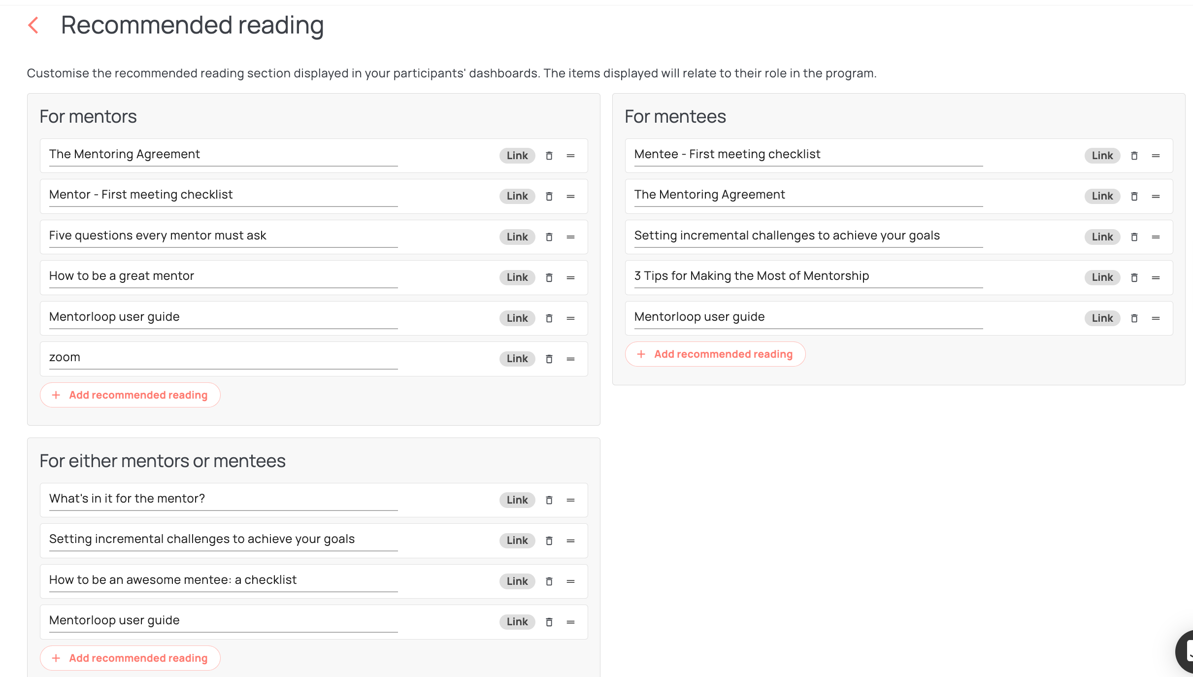Click Link badge for 'Mentor - First meeting checklist'
The image size is (1193, 677).
coord(517,196)
